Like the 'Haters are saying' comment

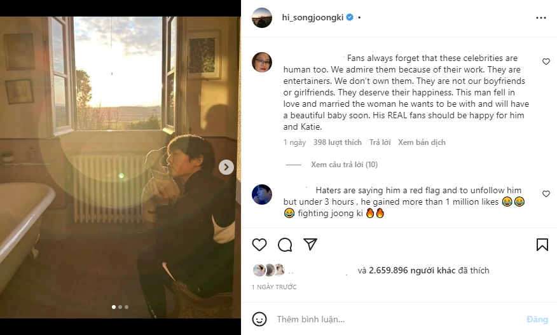[x=546, y=193]
